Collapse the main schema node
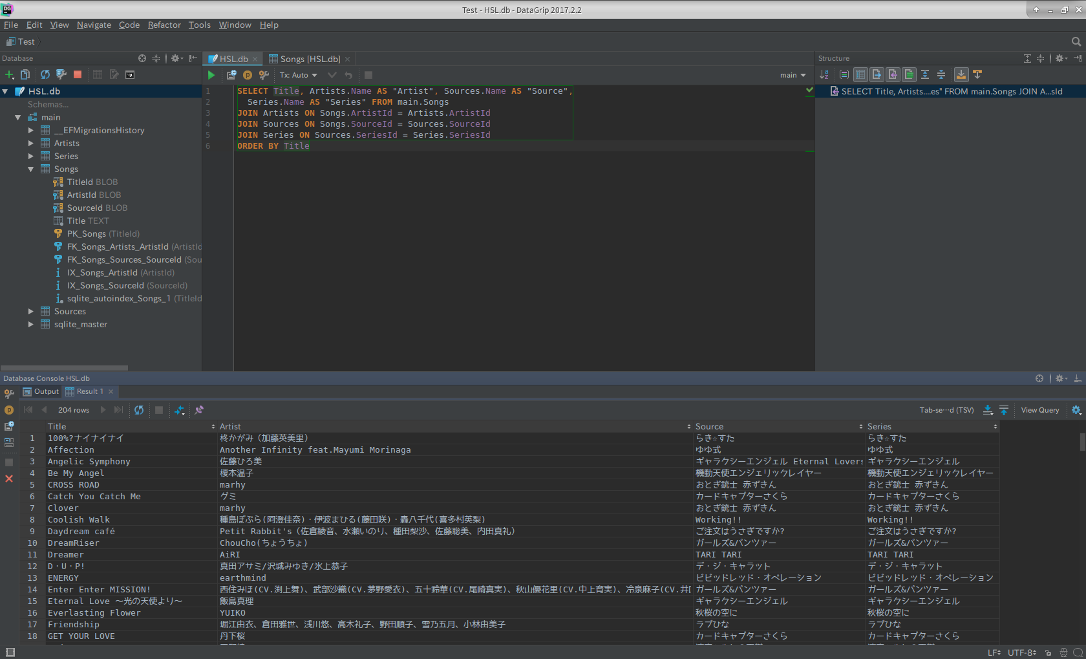The image size is (1086, 659). coord(18,117)
